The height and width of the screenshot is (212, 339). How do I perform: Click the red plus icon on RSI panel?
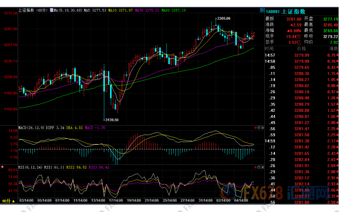[255, 167]
